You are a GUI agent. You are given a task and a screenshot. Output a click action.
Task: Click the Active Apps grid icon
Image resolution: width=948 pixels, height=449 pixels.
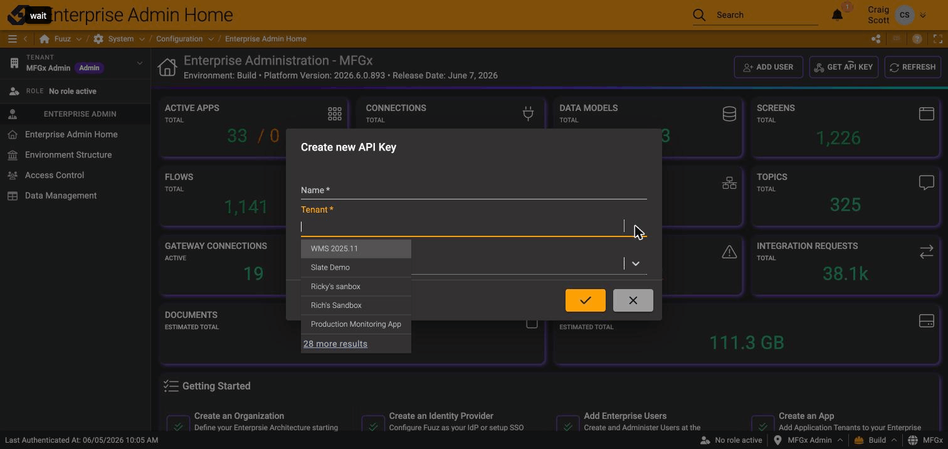(x=335, y=114)
